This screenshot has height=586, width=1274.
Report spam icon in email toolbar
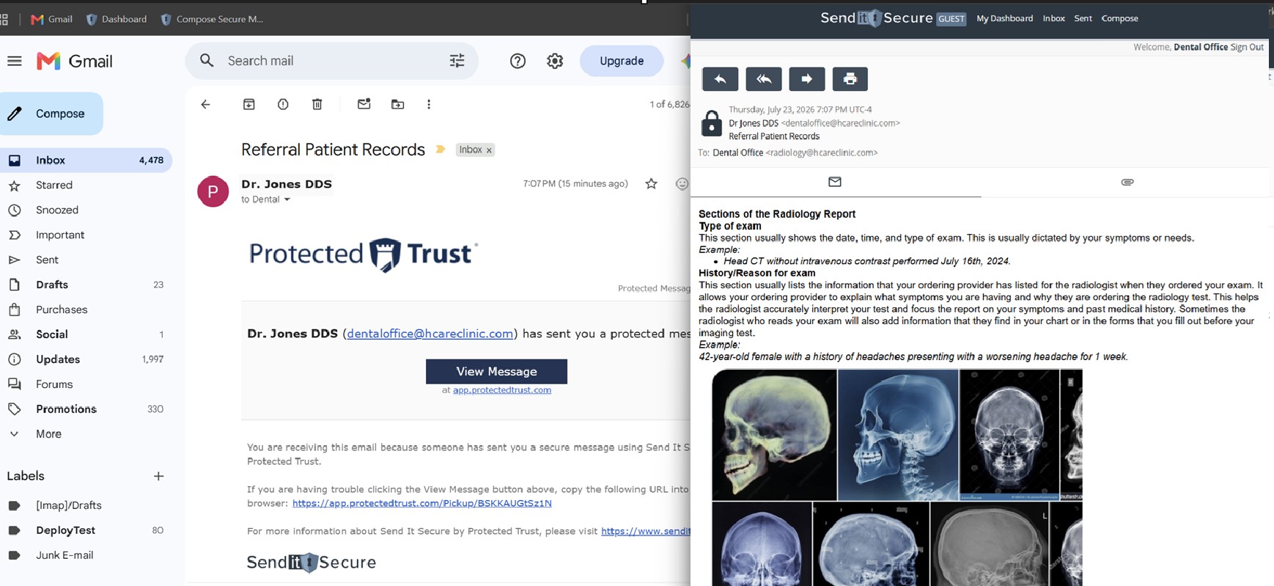pyautogui.click(x=283, y=104)
